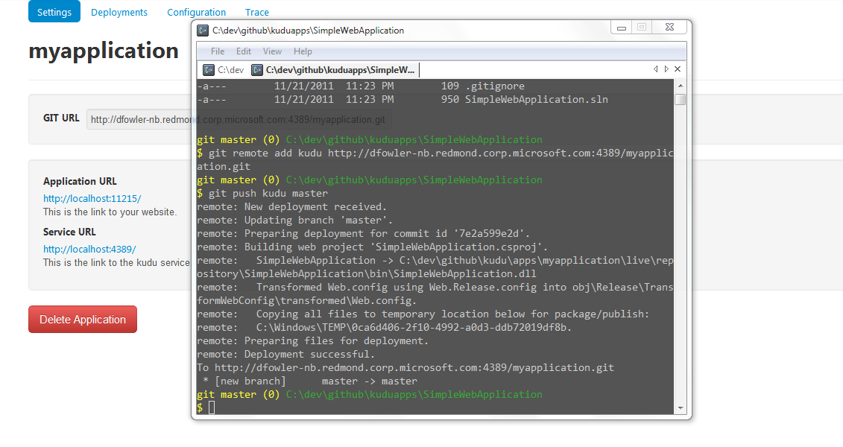Click the SimpleW... tab's console icon
Image resolution: width=843 pixels, height=447 pixels.
click(258, 70)
